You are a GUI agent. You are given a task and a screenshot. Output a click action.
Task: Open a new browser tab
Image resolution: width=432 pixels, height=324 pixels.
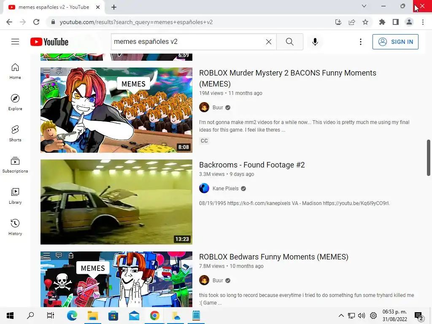click(x=114, y=7)
